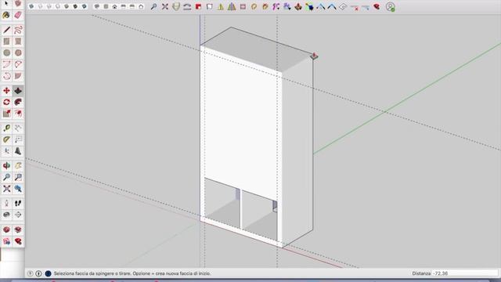Select the Pie arc tool

click(18, 76)
